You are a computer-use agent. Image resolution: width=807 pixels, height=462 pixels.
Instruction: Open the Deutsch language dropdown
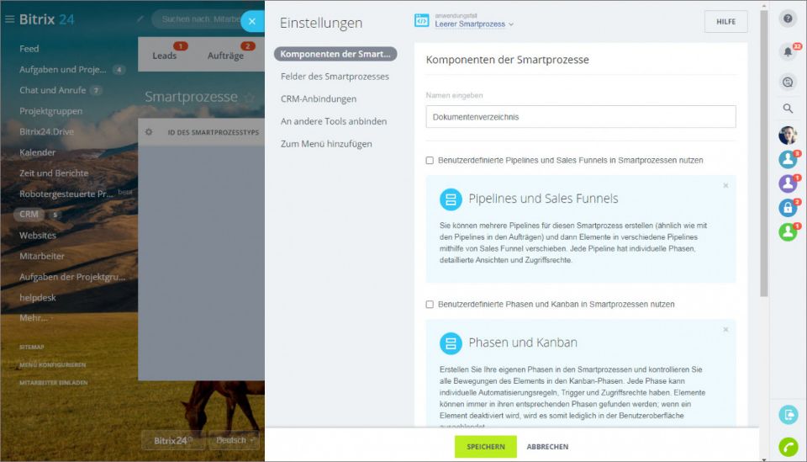[234, 440]
